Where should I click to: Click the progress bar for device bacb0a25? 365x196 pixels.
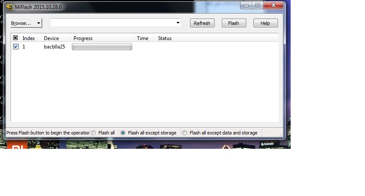tap(102, 47)
